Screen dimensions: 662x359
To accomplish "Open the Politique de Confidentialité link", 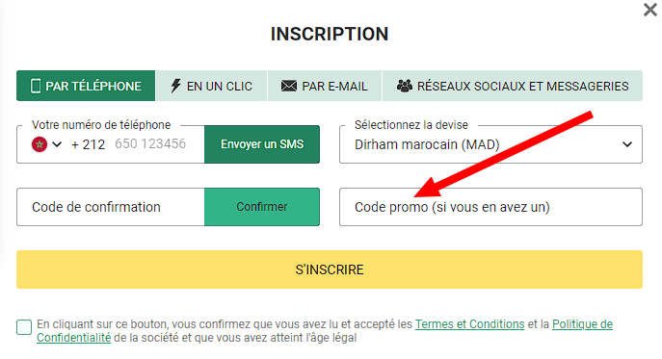I will (x=582, y=324).
